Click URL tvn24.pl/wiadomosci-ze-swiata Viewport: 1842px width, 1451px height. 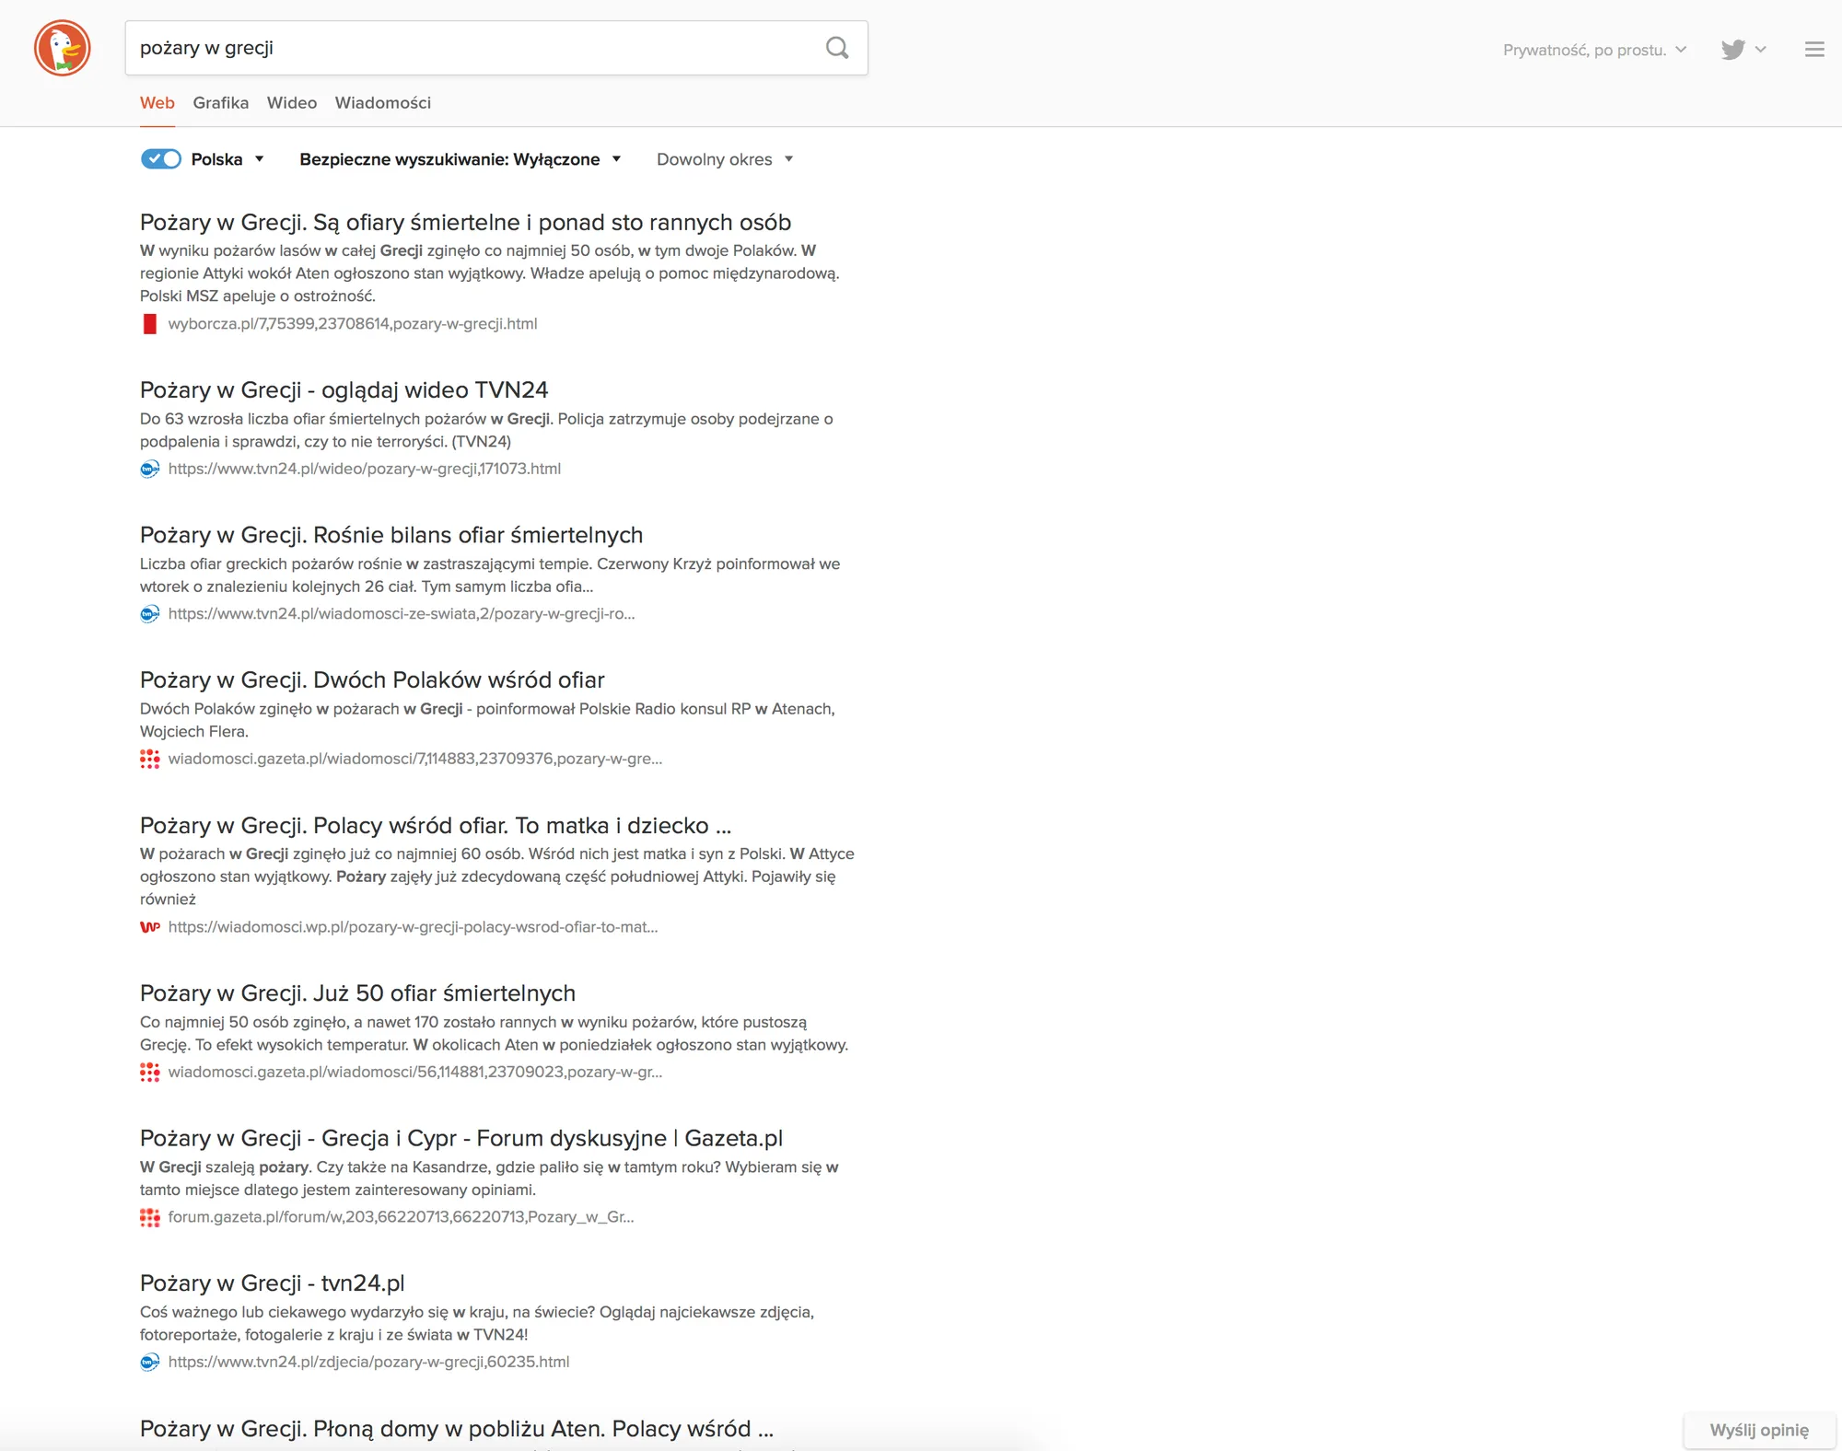(x=402, y=614)
